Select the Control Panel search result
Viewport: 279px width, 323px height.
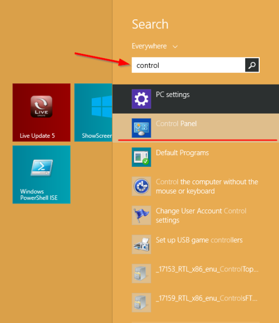(x=196, y=128)
